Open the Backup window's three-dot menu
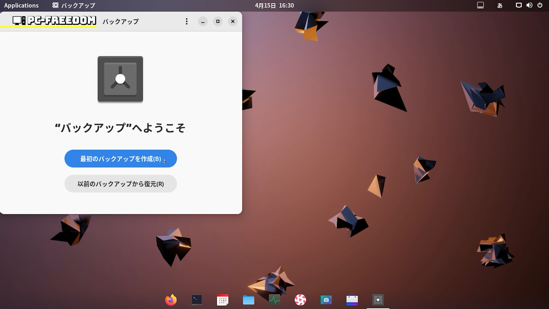The width and height of the screenshot is (549, 309). coord(186,21)
